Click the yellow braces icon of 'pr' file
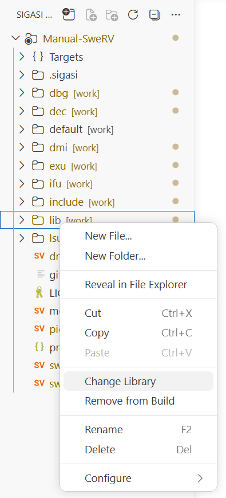 click(39, 347)
